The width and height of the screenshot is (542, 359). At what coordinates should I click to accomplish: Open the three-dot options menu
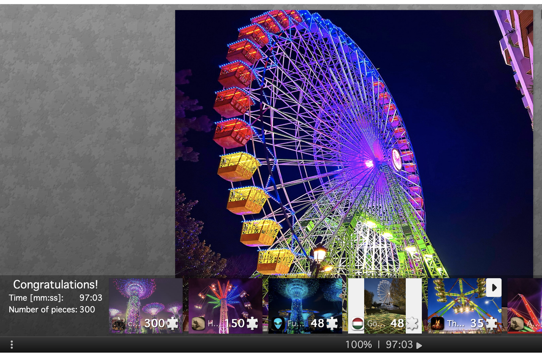pyautogui.click(x=11, y=345)
